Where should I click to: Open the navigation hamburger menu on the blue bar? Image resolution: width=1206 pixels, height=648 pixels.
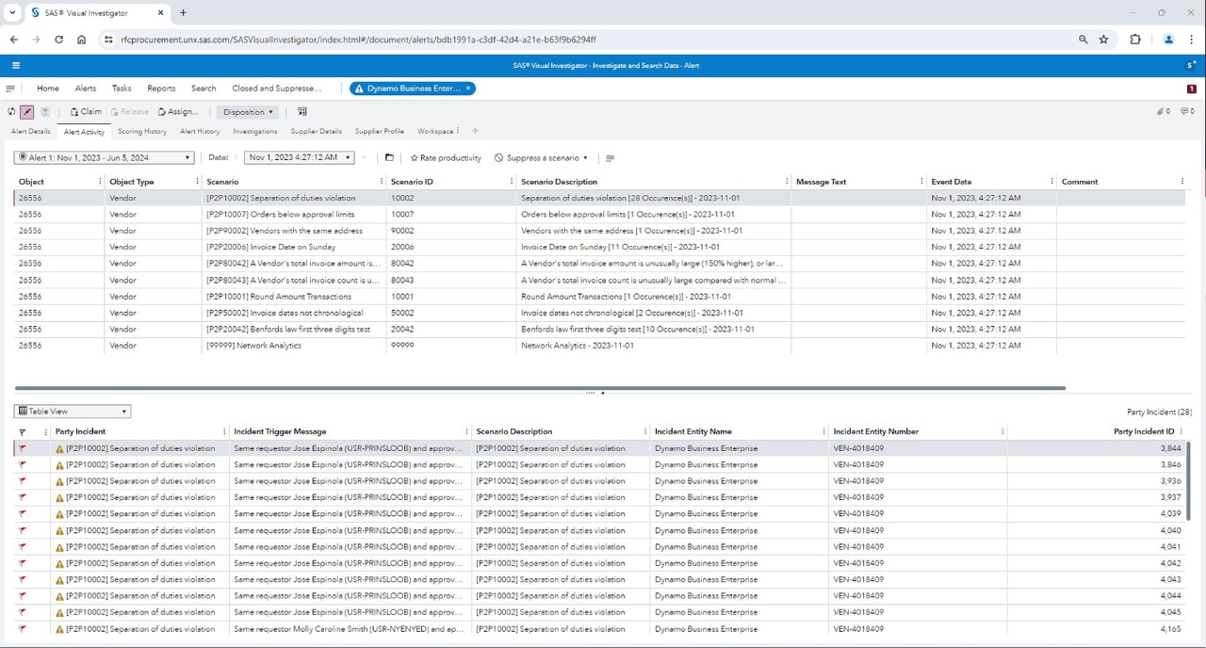tap(15, 65)
